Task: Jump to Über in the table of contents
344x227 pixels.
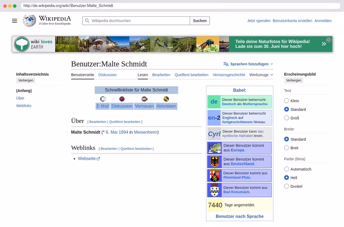Action: coord(20,98)
